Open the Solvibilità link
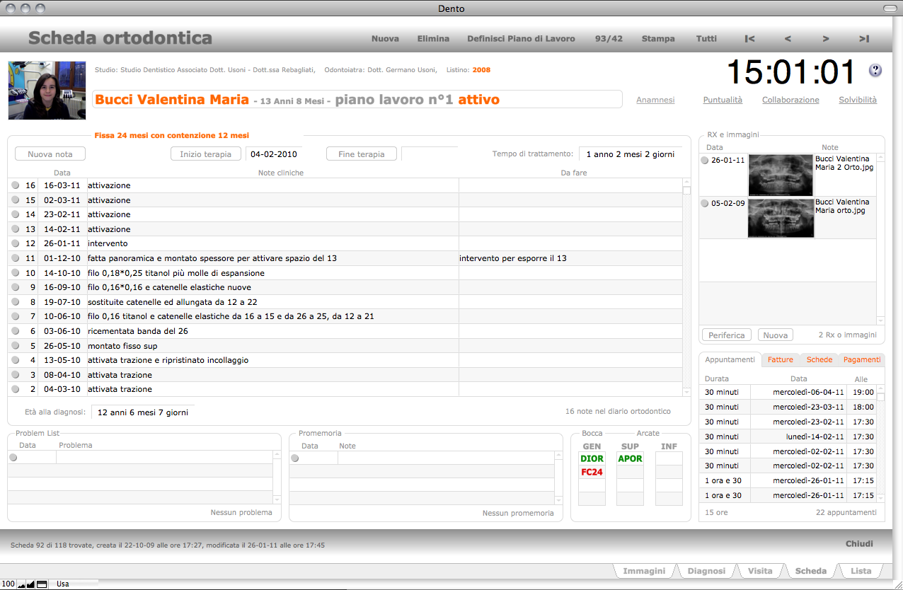This screenshot has width=903, height=590. pyautogui.click(x=858, y=100)
